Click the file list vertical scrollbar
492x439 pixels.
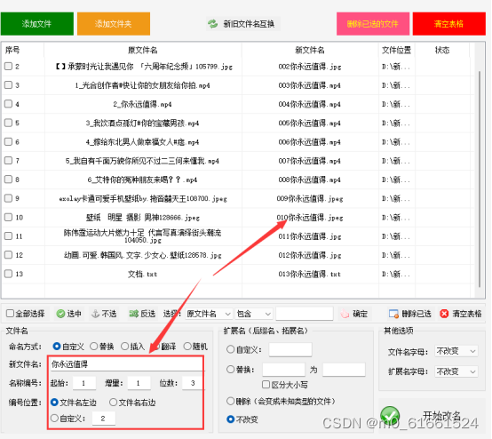480,179
